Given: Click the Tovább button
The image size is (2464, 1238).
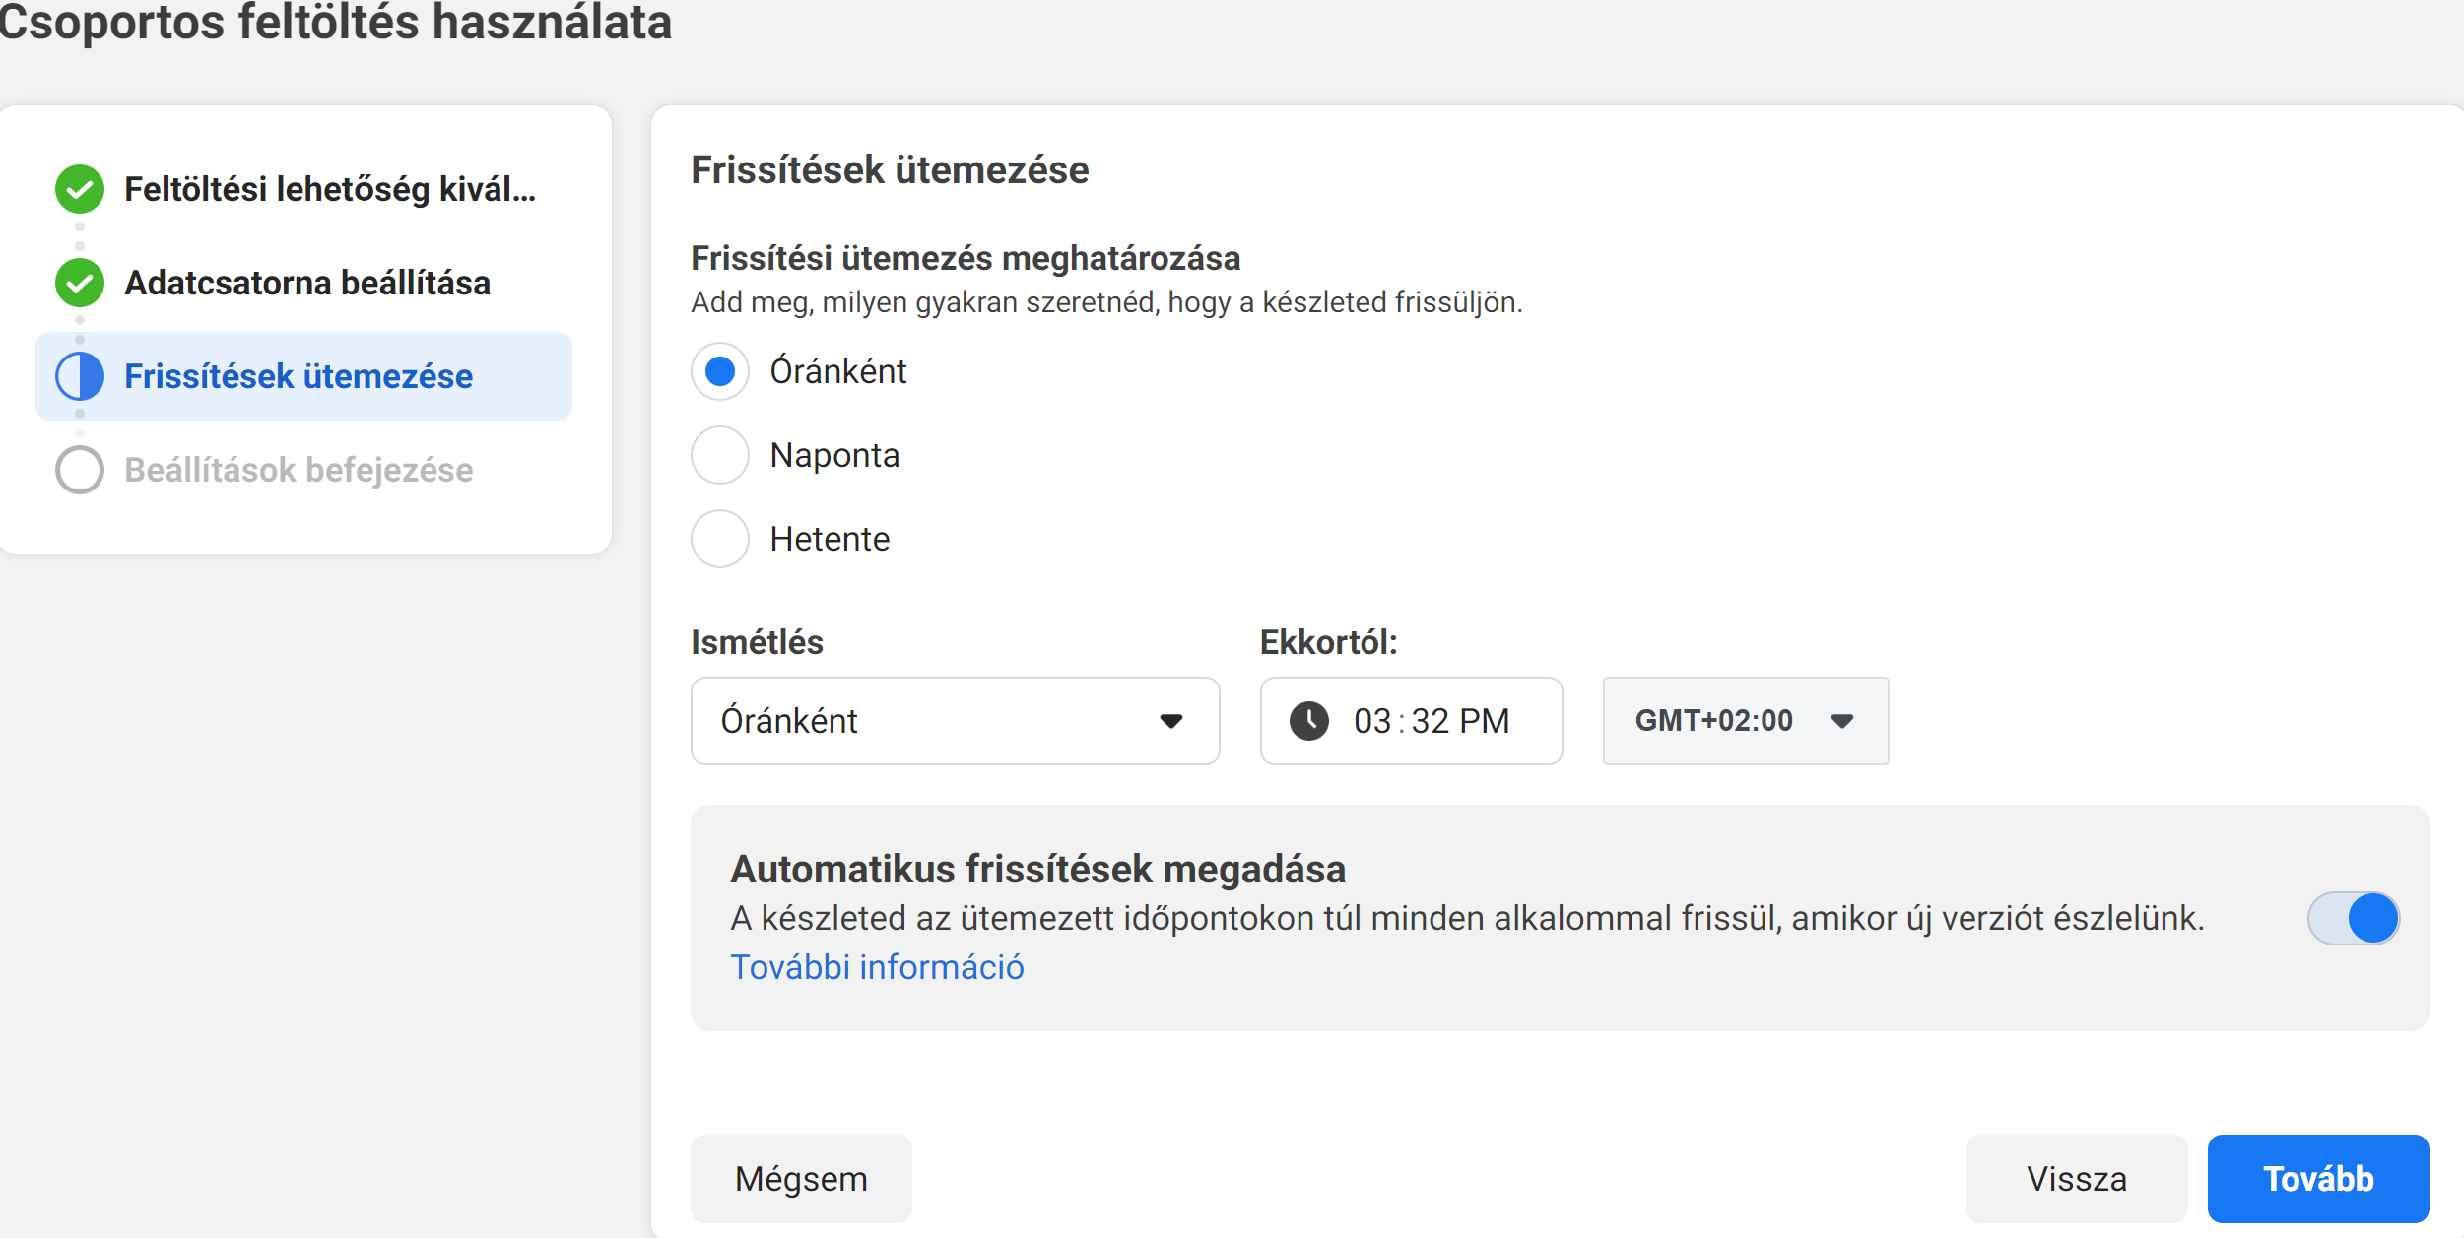Looking at the screenshot, I should [x=2317, y=1178].
